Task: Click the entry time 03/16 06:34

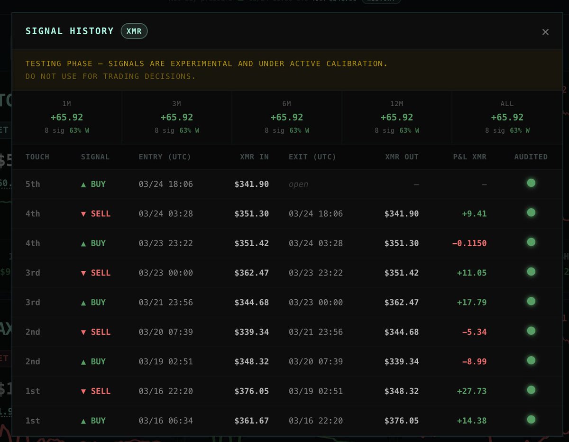Action: coord(166,421)
